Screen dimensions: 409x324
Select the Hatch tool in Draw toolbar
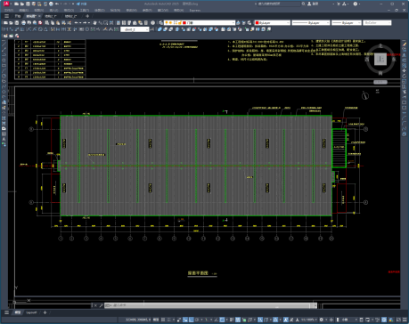point(4,118)
